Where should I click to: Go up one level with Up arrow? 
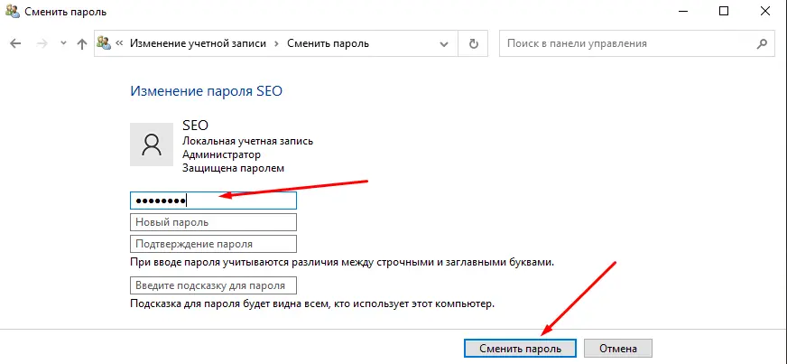point(82,43)
